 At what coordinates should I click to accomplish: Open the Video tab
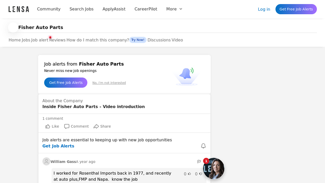177,40
